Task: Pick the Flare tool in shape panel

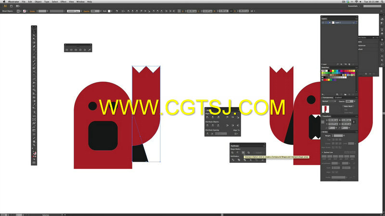Action: 90,50
